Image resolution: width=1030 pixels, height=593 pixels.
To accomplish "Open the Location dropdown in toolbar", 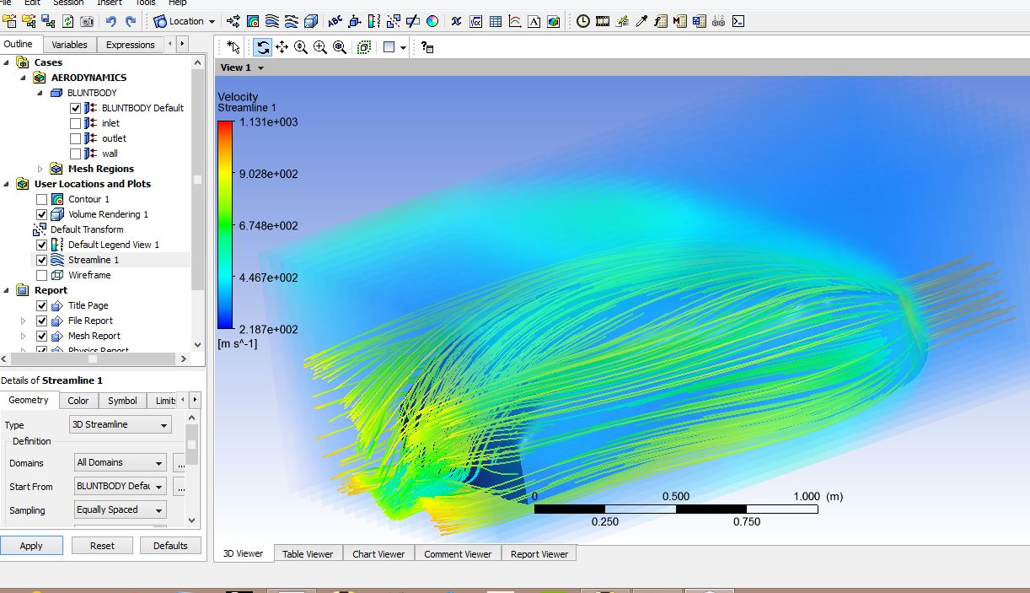I will (x=185, y=21).
